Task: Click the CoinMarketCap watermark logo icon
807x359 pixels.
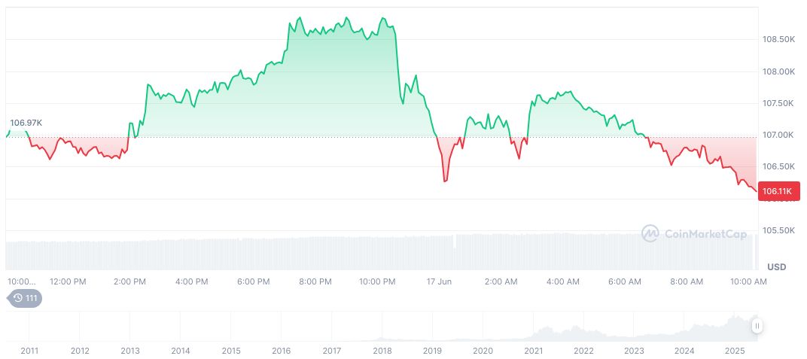Action: tap(650, 234)
